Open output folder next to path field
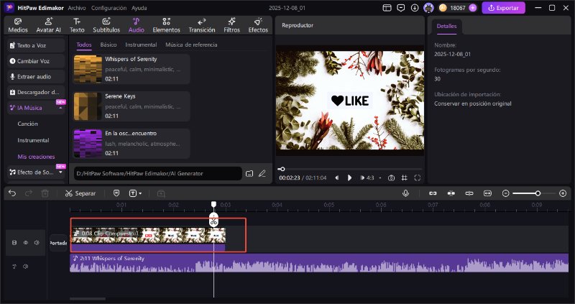This screenshot has width=575, height=304. click(x=249, y=173)
